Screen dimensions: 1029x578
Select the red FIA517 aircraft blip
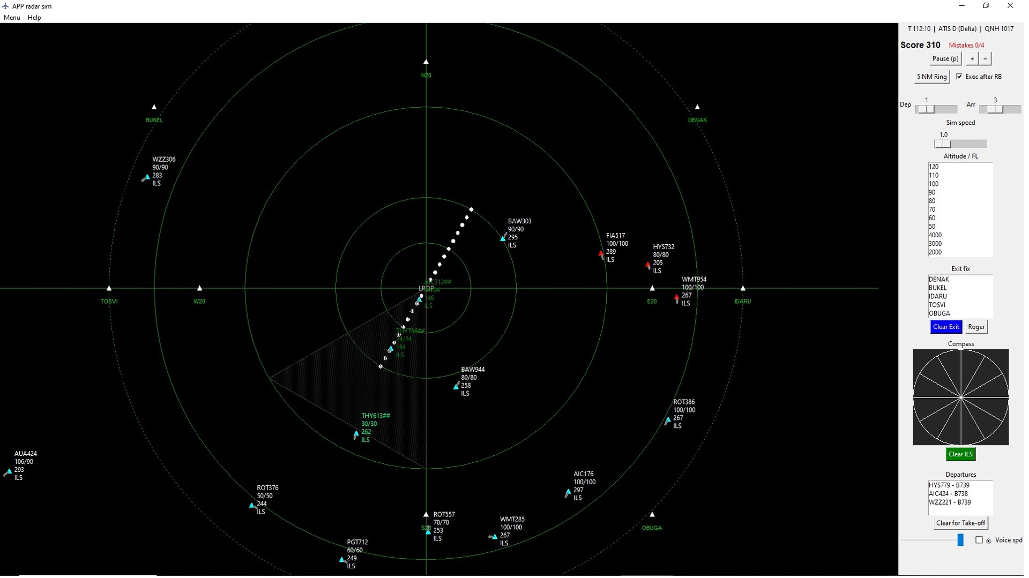[x=601, y=253]
